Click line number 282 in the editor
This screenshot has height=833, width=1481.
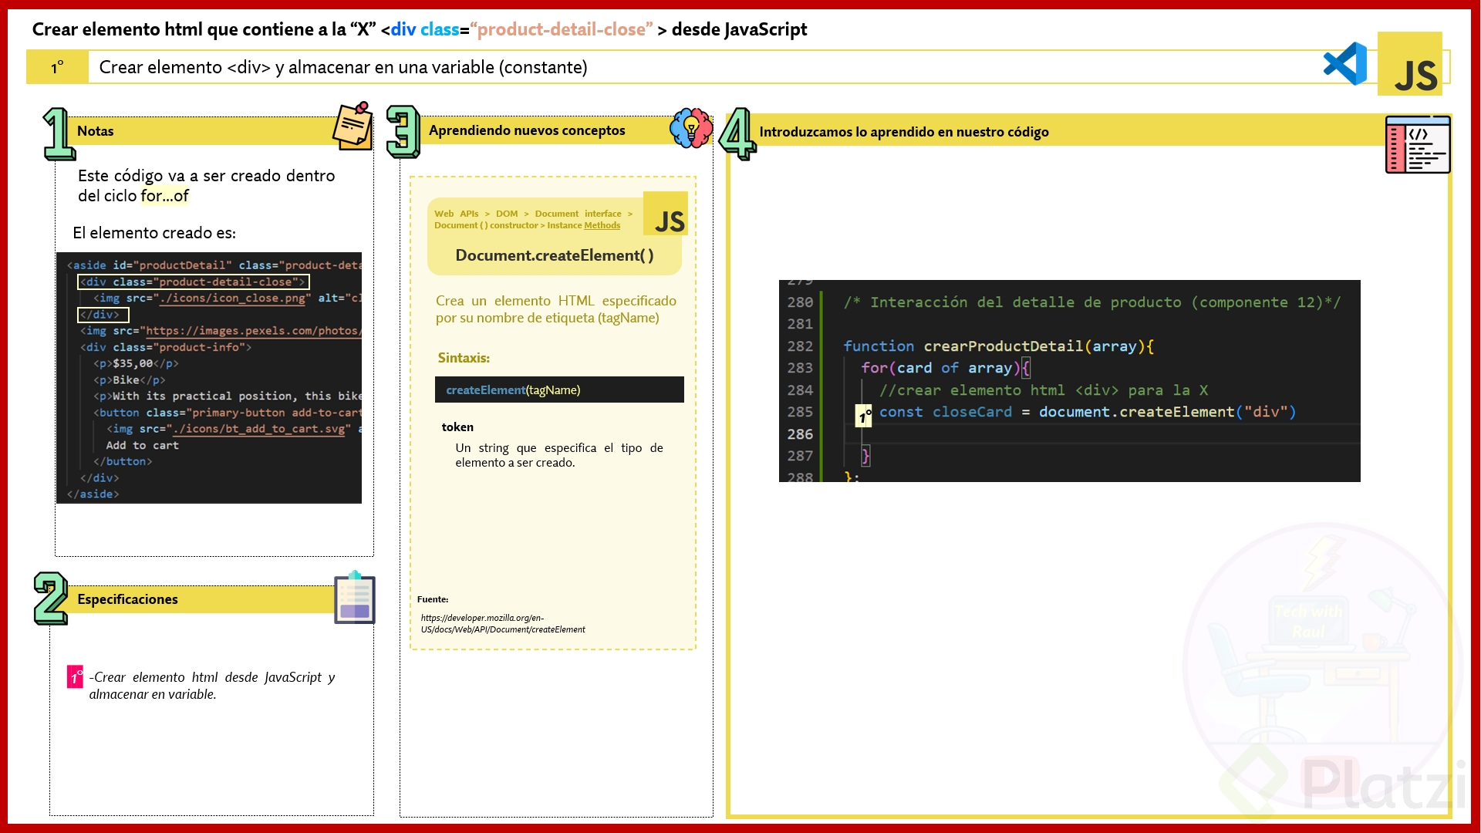(x=800, y=346)
